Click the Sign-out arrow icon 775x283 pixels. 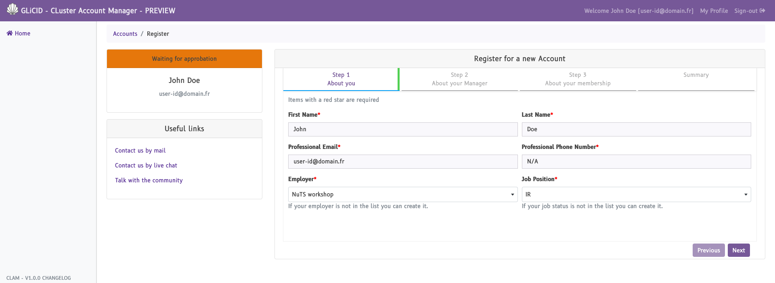762,11
